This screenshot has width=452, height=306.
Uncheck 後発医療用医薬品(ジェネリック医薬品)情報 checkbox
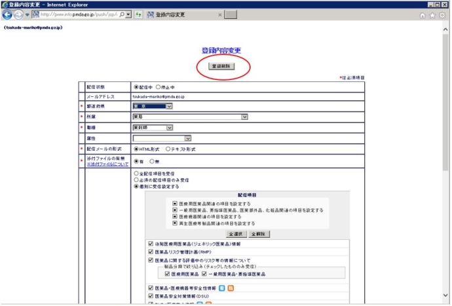pyautogui.click(x=151, y=244)
